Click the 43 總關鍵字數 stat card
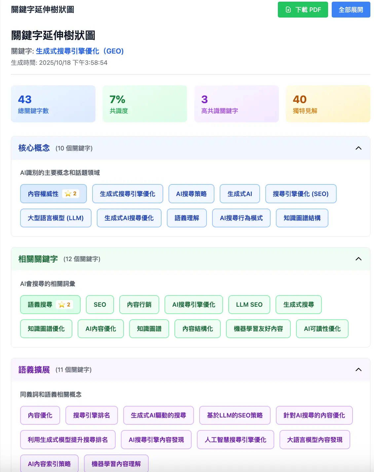This screenshot has width=374, height=472. pyautogui.click(x=53, y=104)
